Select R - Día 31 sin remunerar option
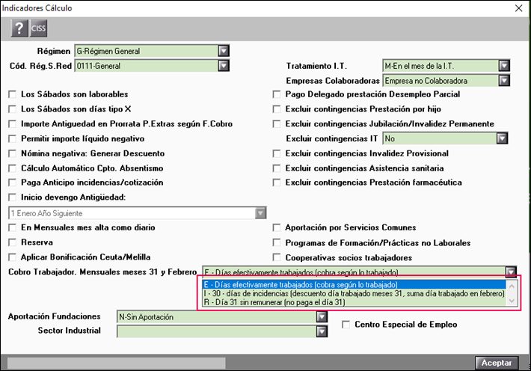 coord(354,302)
